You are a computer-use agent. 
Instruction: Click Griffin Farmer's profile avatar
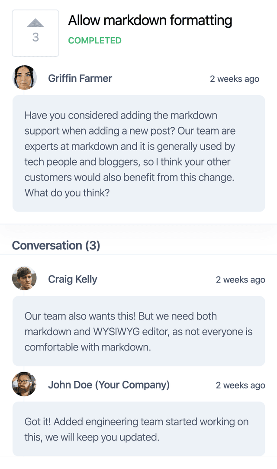tap(24, 78)
